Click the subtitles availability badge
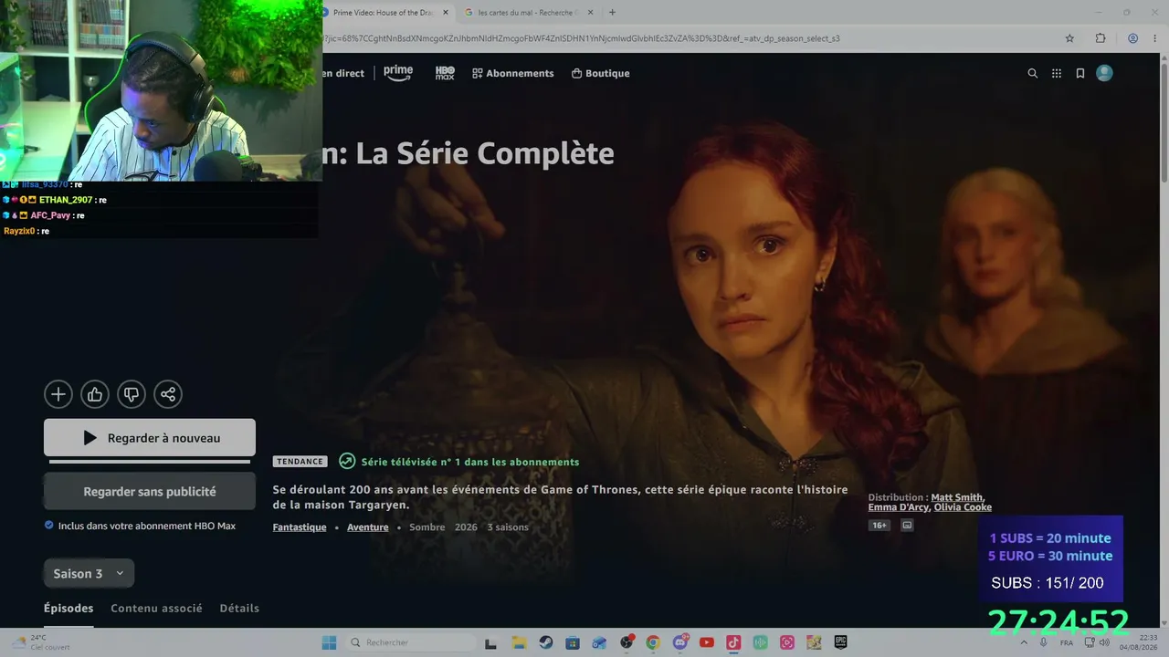 tap(907, 526)
